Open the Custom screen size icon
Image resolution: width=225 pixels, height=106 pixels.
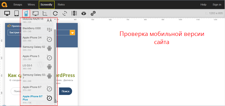(45, 13)
